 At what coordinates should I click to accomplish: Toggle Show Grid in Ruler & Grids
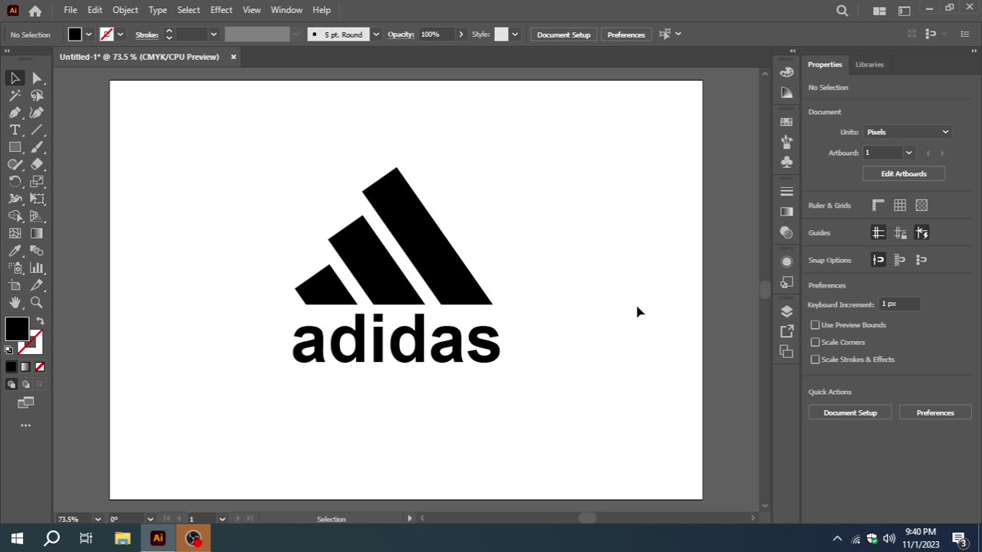(900, 205)
